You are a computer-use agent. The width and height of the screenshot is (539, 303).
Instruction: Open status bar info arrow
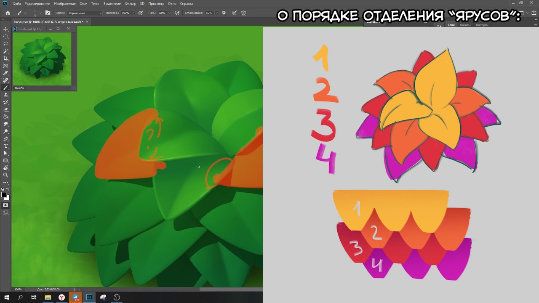coord(75,290)
